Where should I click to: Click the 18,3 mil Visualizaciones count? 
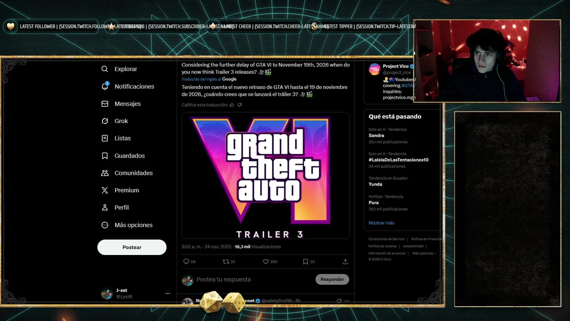coord(258,247)
